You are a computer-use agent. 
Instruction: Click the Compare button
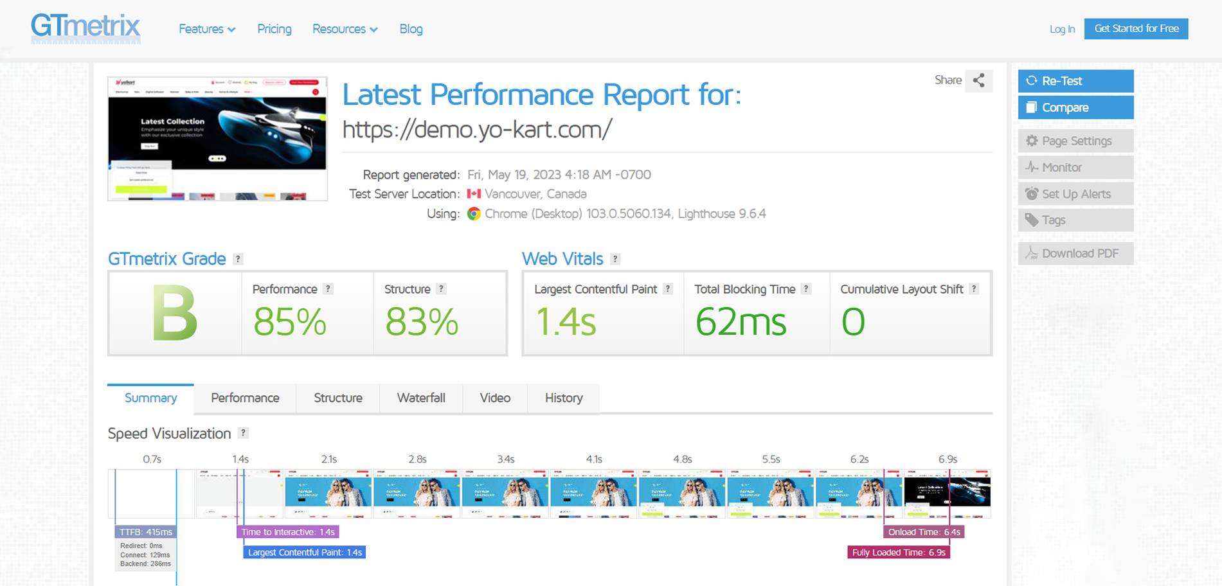[1075, 107]
